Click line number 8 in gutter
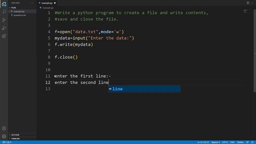Image resolution: width=256 pixels, height=144 pixels. 49,57
